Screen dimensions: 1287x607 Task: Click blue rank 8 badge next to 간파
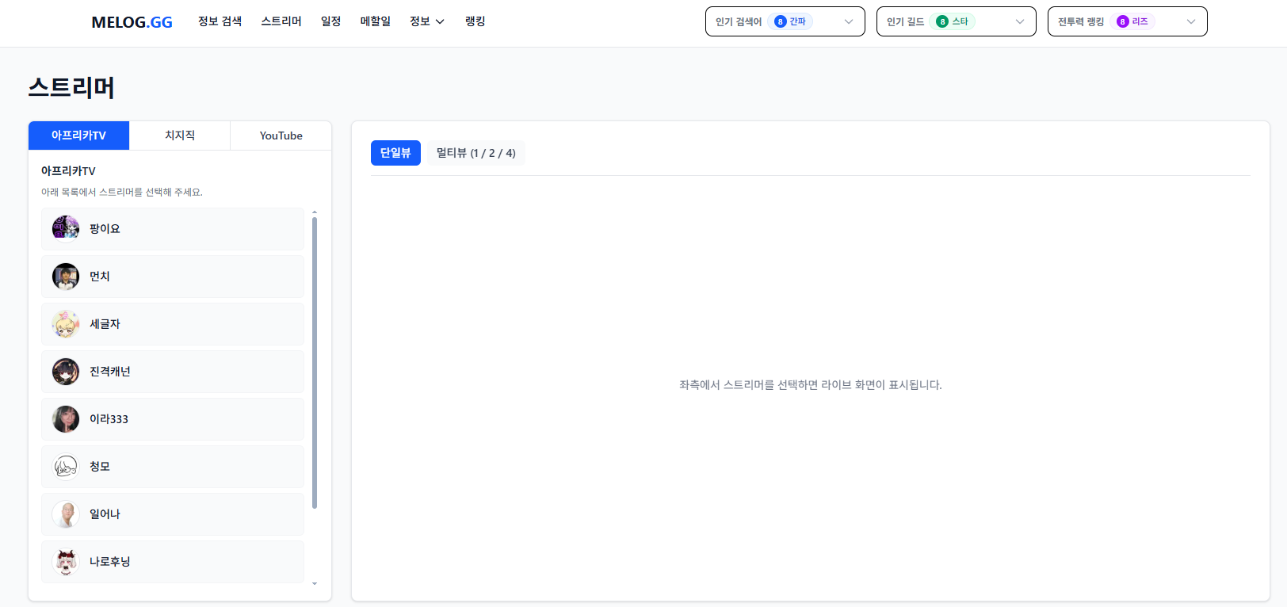pos(780,21)
